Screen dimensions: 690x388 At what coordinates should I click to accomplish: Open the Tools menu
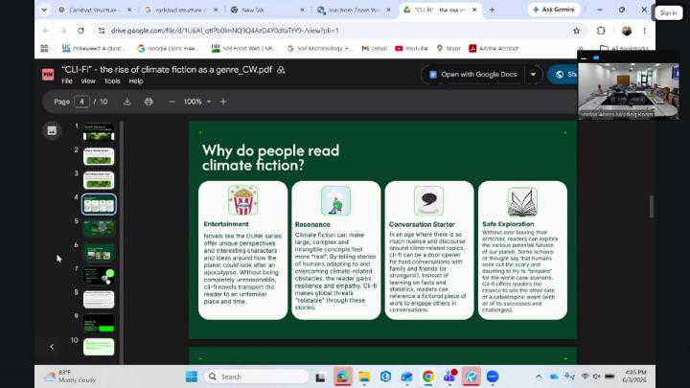pos(112,80)
